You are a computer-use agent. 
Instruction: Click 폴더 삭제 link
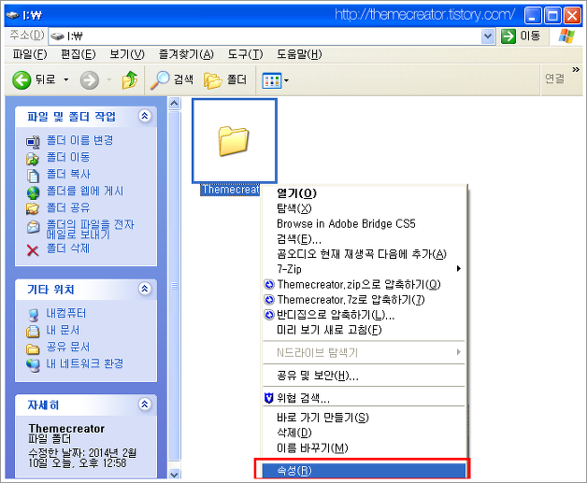[67, 249]
